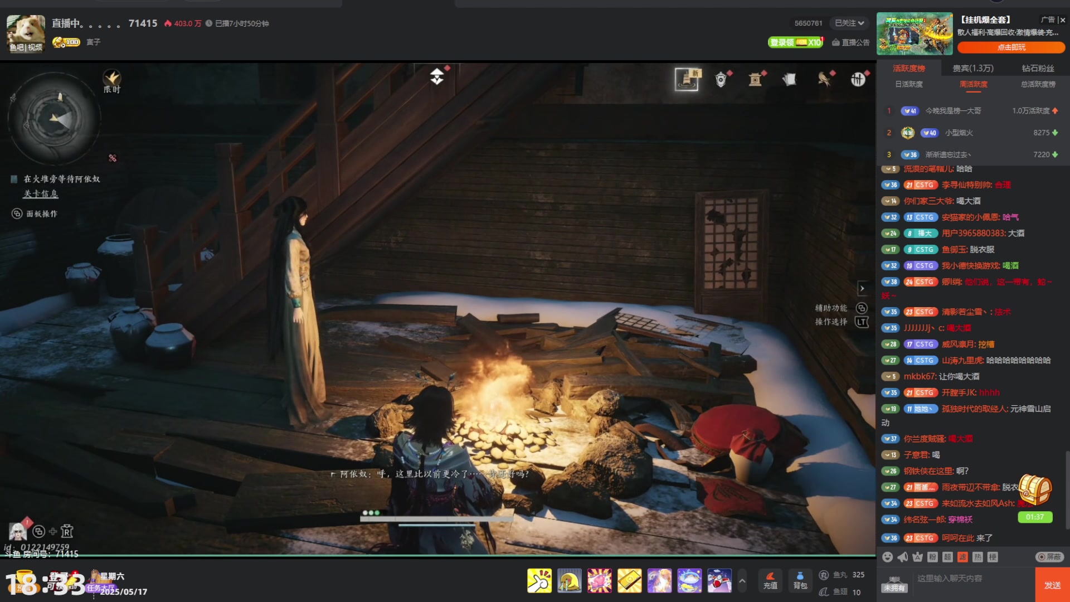Toggle the 热 hot chat filter
Viewport: 1070px width, 602px height.
(977, 557)
